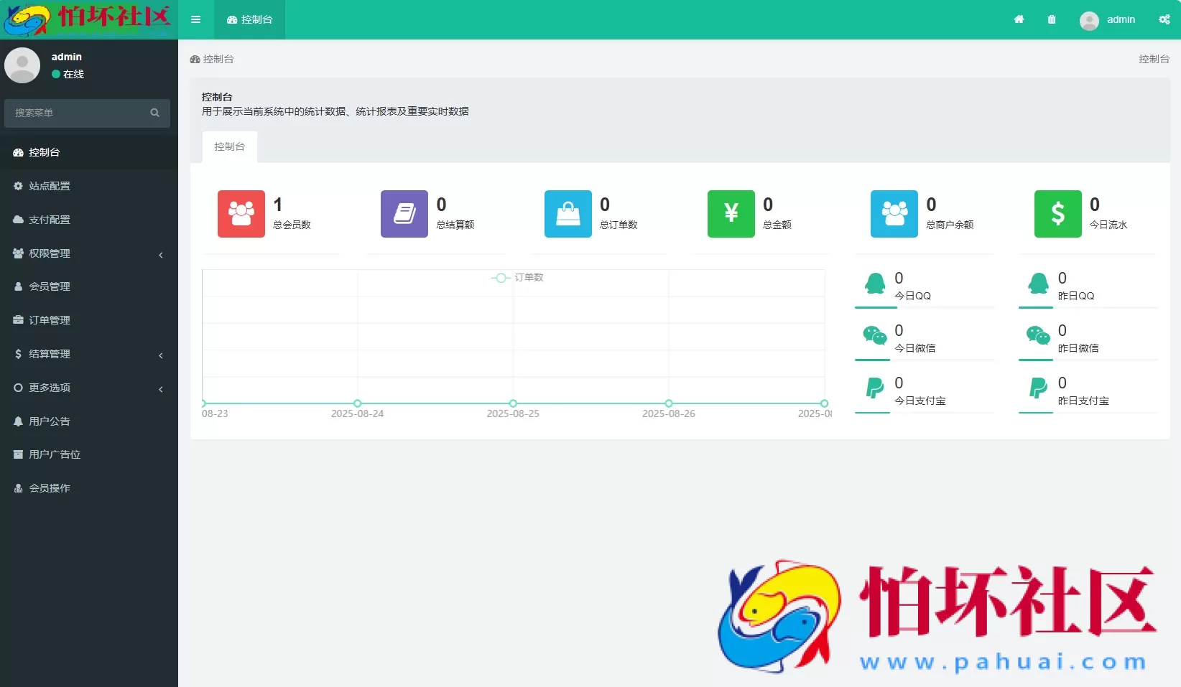Viewport: 1181px width, 687px height.
Task: Click the red total members icon
Action: tap(241, 213)
